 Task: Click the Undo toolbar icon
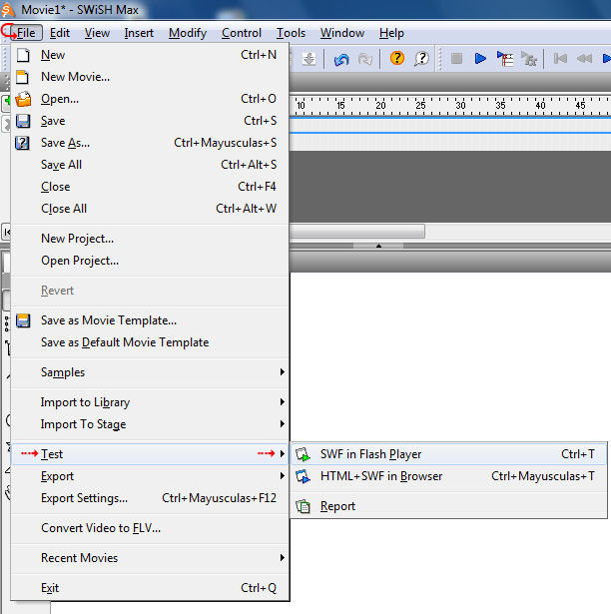coord(341,59)
